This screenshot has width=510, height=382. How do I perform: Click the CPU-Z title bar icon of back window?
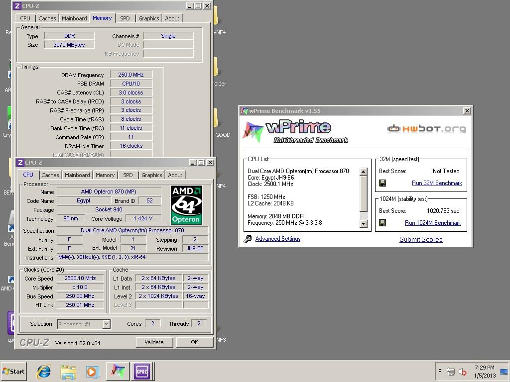point(17,6)
